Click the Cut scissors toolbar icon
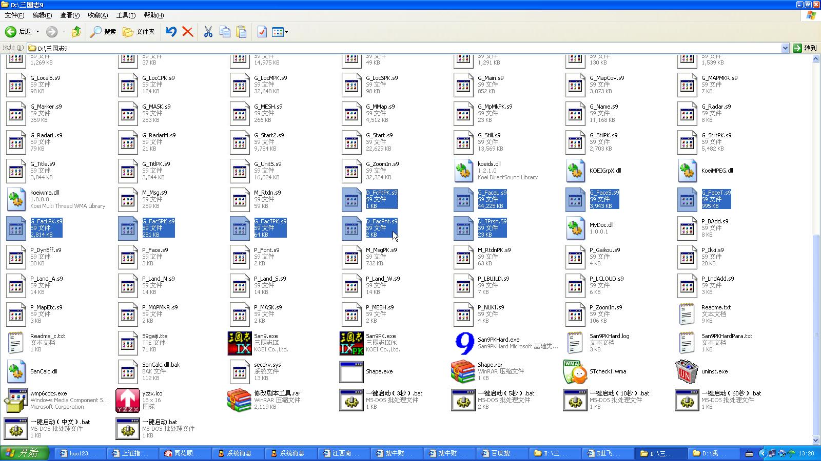Viewport: 821px width, 461px height. click(x=208, y=32)
